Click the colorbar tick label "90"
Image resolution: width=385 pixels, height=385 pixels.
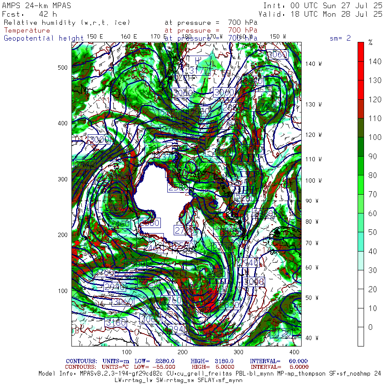[x=373, y=157]
